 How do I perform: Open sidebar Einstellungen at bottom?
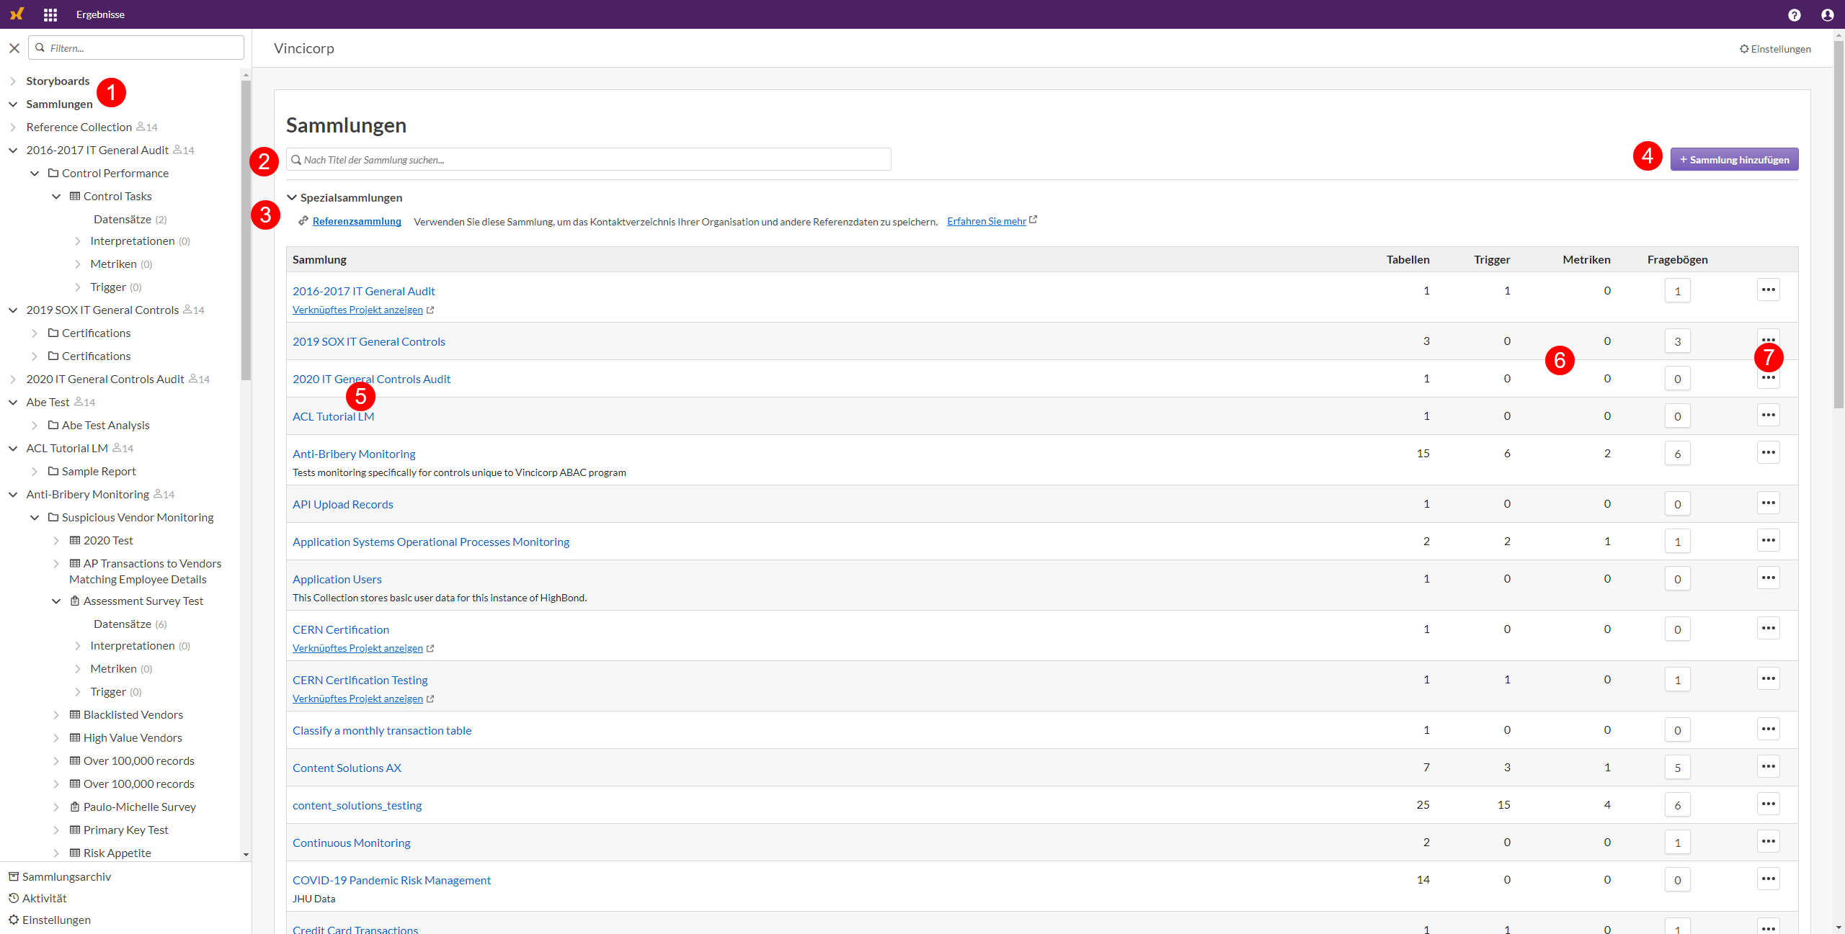coord(50,920)
